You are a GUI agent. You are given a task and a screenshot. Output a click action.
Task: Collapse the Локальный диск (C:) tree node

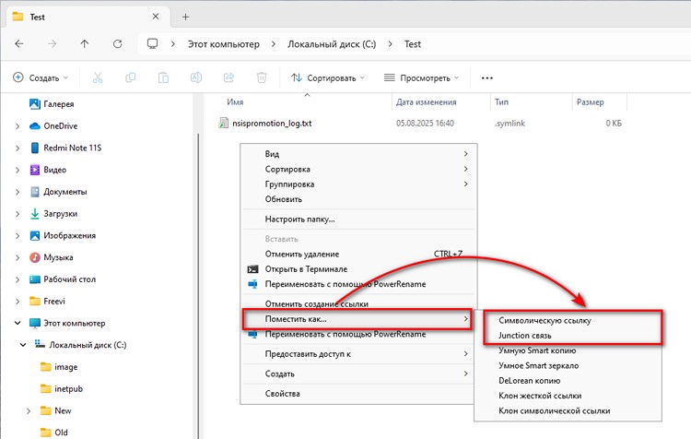click(23, 345)
